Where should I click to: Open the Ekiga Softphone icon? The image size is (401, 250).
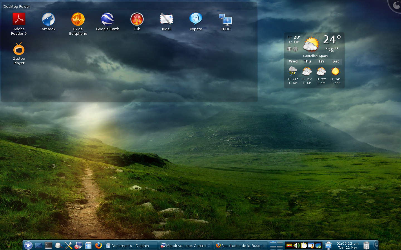(x=78, y=19)
